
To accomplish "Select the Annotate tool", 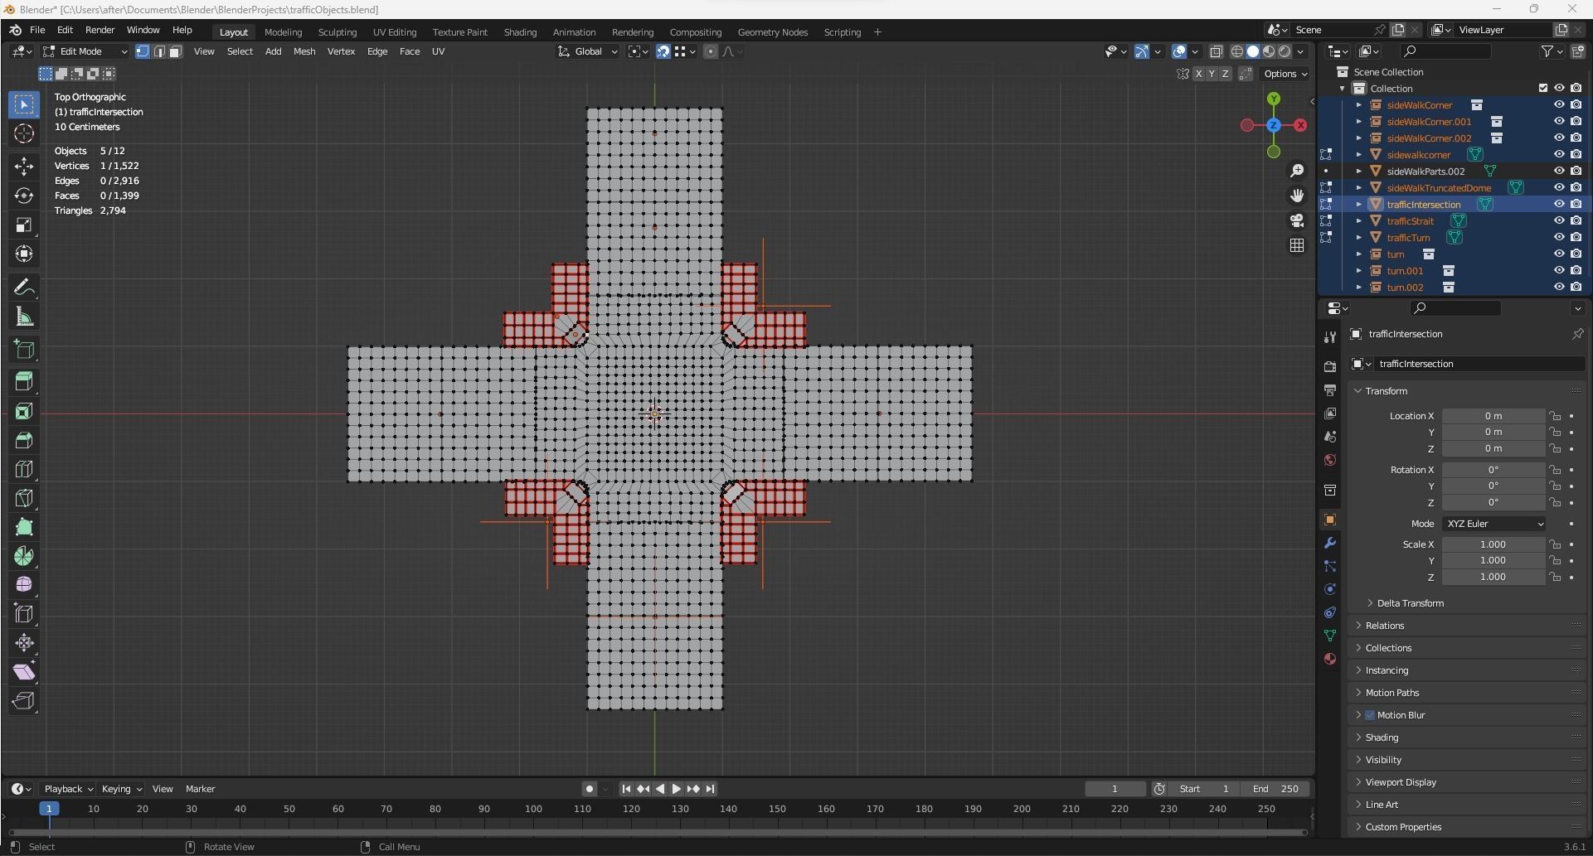I will point(24,288).
